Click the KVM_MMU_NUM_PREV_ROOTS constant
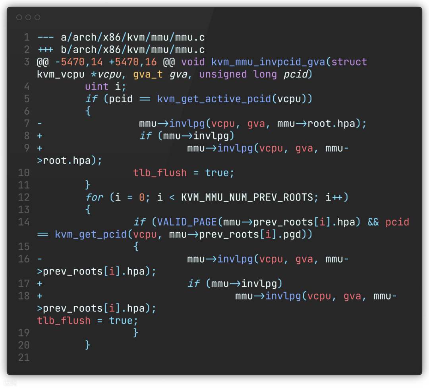 [x=247, y=198]
